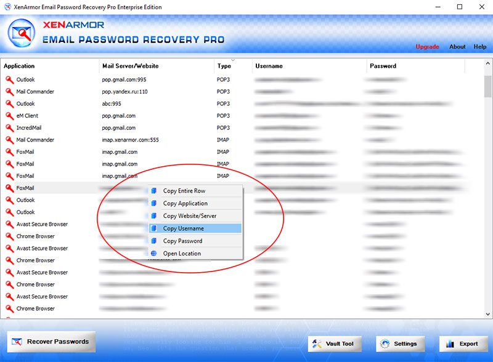Click the XenArmor envelope logo in the banner
493x362 pixels.
point(22,33)
